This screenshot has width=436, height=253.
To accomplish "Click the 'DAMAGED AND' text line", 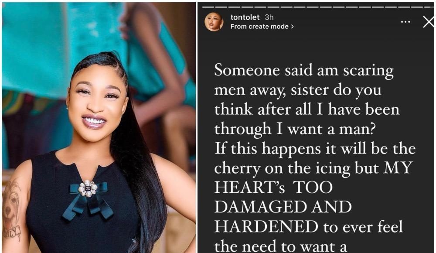I will 283,207.
